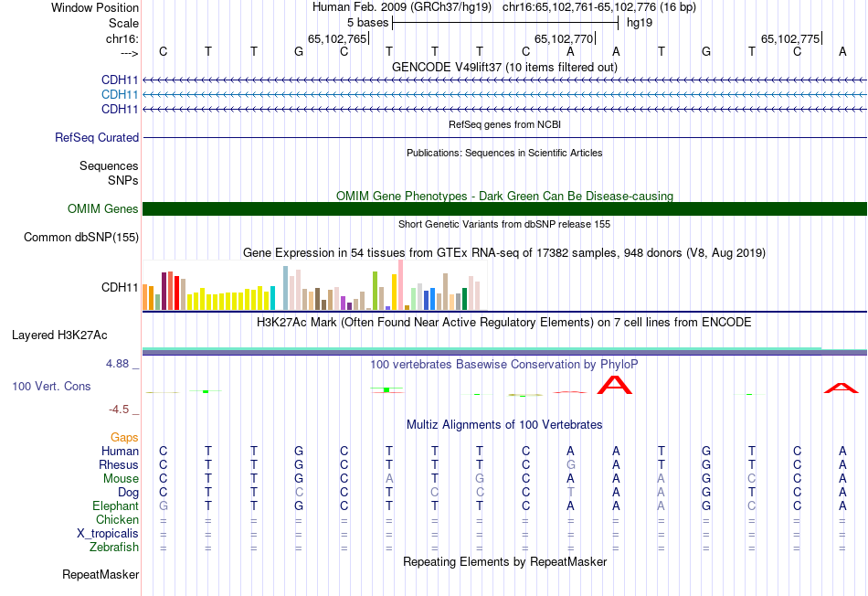Select the Dog alignment row label
The height and width of the screenshot is (596, 868).
128,493
